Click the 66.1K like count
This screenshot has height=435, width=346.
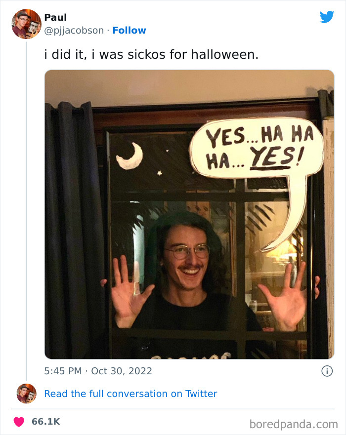(45, 422)
